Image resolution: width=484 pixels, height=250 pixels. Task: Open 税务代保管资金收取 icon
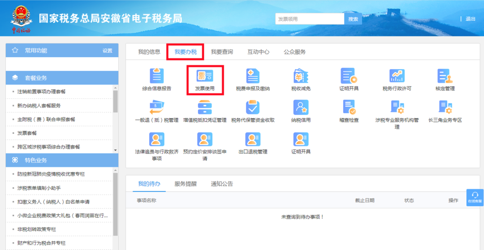253,108
